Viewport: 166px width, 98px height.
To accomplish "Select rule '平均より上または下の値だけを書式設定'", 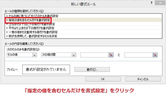I will [84, 28].
